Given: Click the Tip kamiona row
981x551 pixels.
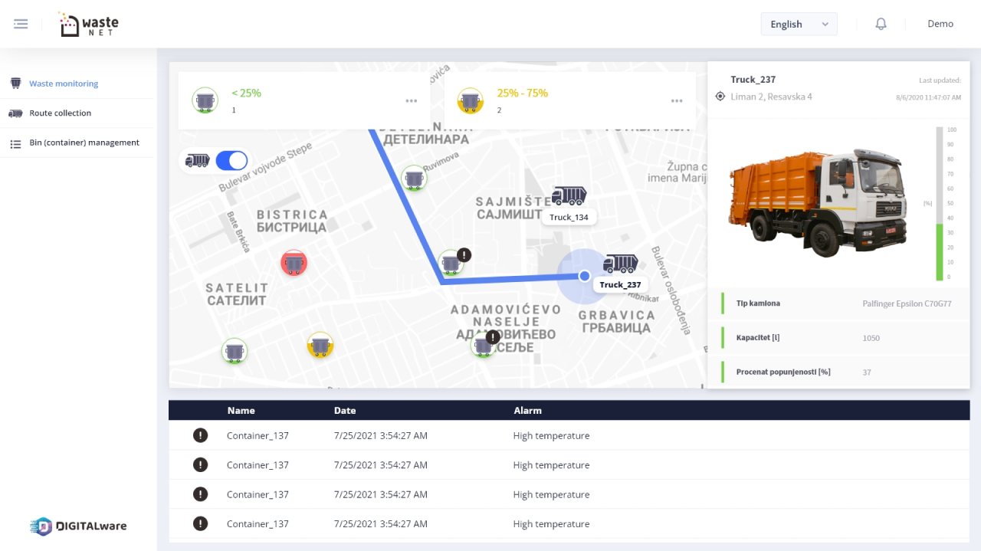Looking at the screenshot, I should tap(838, 303).
